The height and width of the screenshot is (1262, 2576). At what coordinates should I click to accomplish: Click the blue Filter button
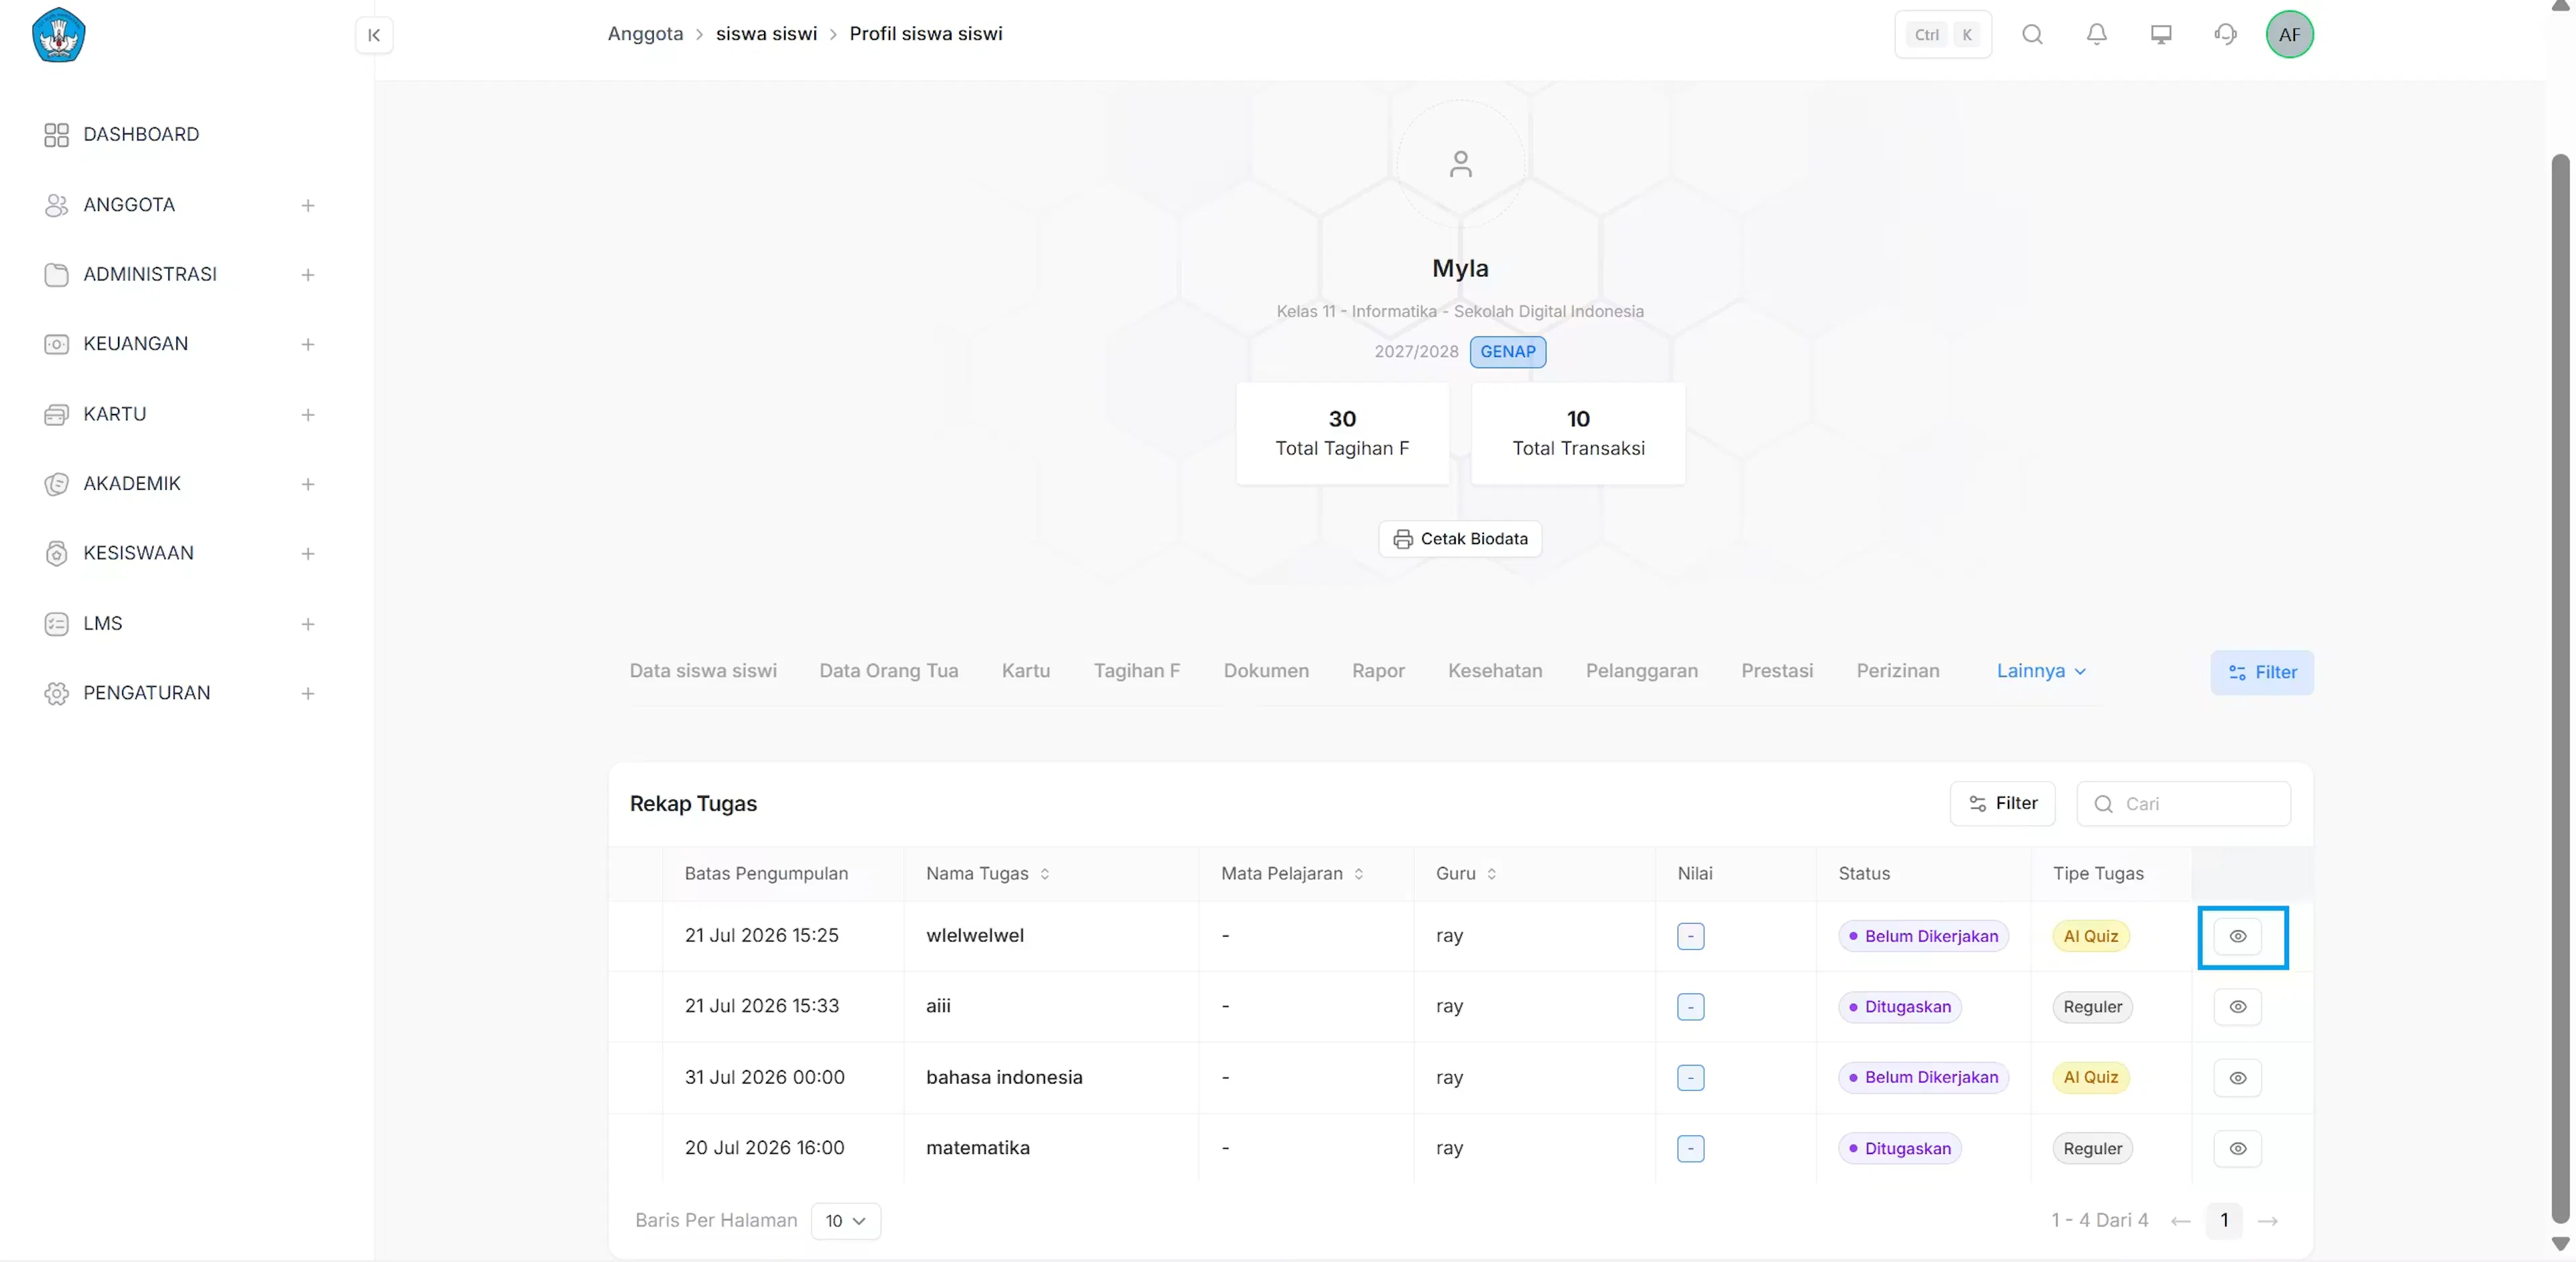click(2261, 673)
